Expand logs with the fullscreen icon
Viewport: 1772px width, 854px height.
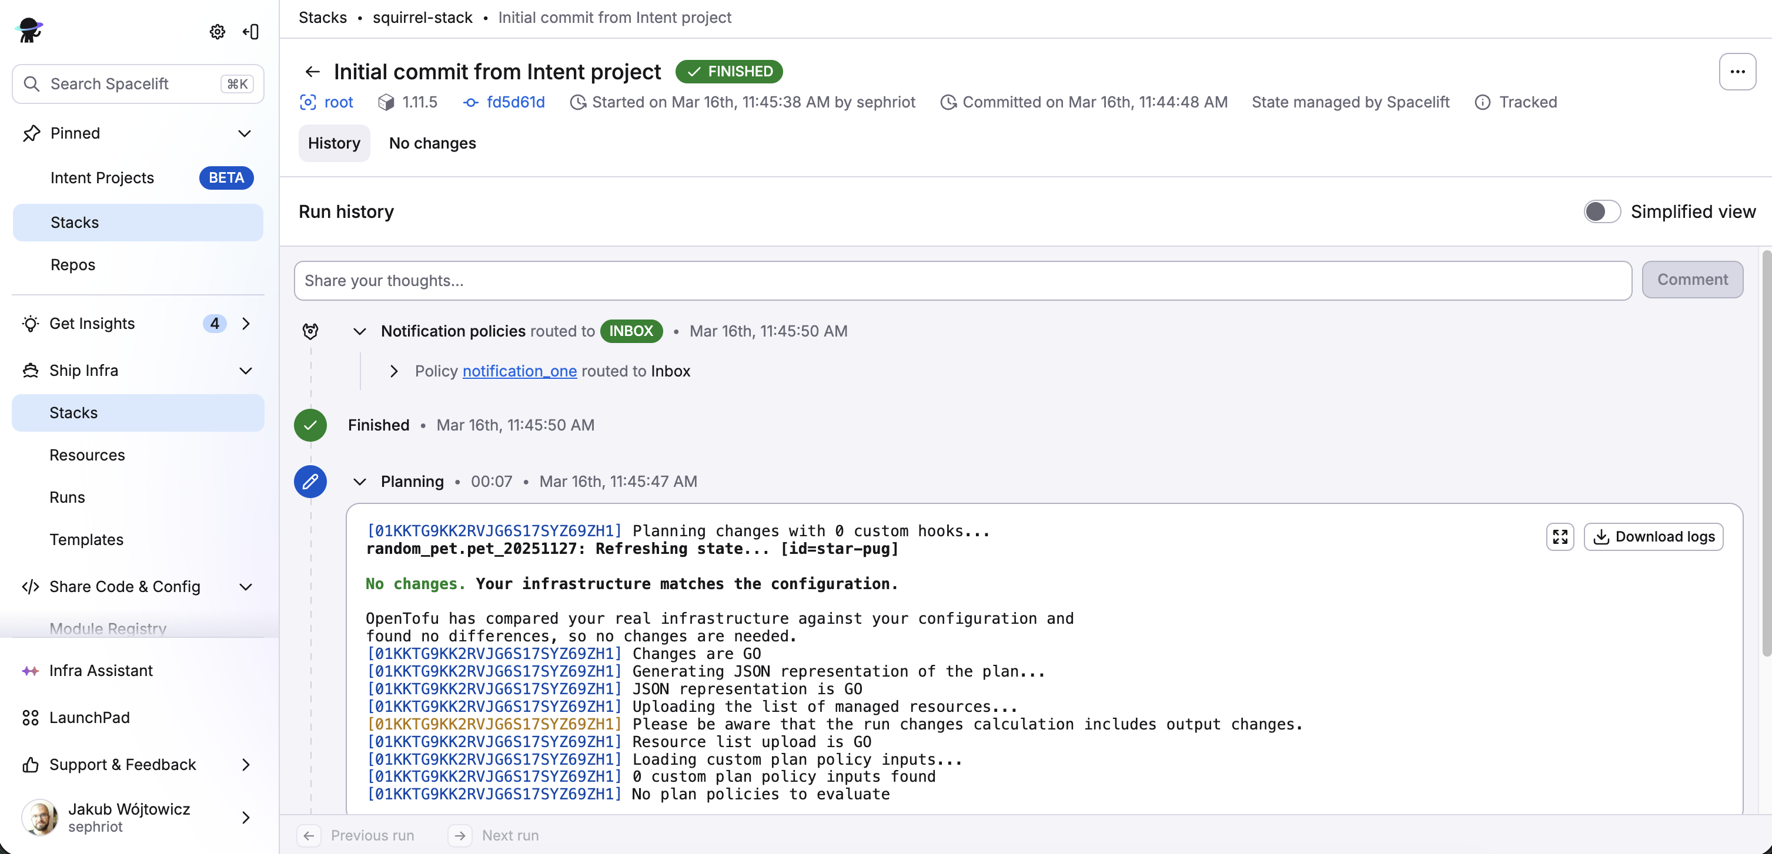click(x=1559, y=537)
